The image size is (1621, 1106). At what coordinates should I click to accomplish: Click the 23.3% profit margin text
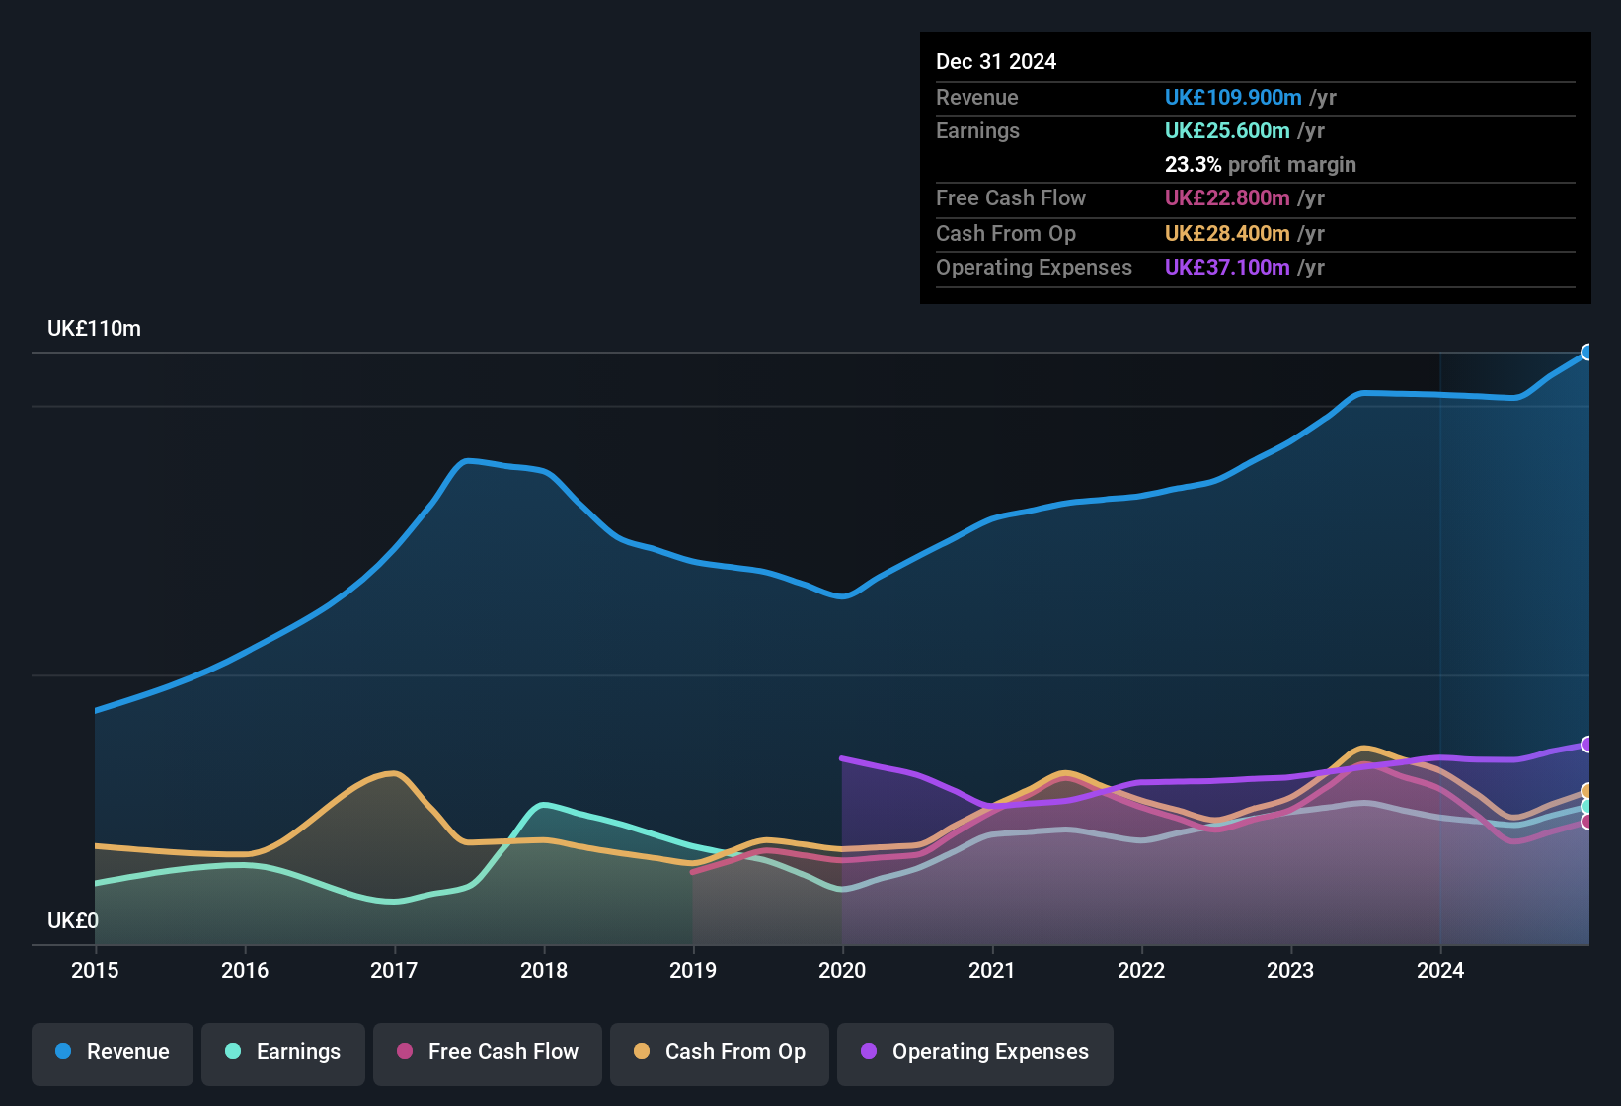click(x=1261, y=165)
